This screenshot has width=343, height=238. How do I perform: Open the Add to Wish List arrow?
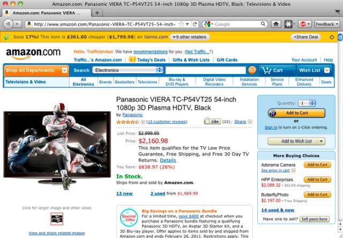[x=321, y=142]
